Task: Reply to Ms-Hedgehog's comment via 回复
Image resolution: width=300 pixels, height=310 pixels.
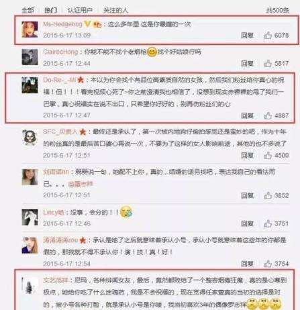Action: pos(247,36)
